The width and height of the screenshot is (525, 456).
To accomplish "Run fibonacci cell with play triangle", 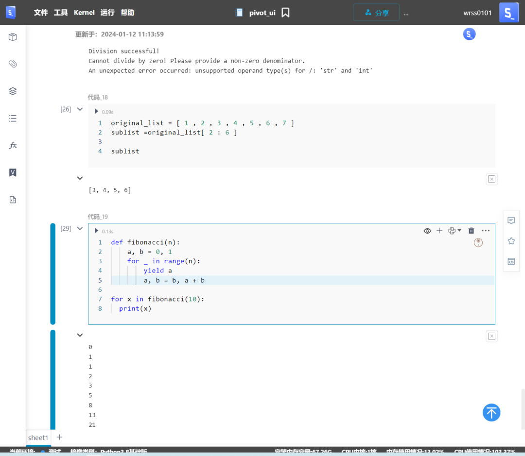I will [x=96, y=231].
